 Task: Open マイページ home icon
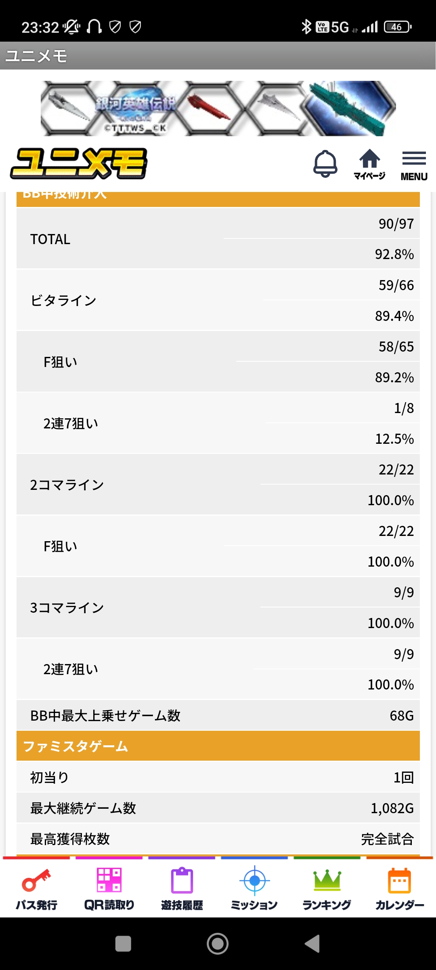(x=369, y=164)
